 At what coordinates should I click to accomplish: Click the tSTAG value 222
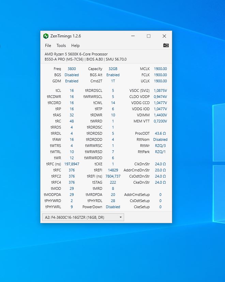tap(113, 182)
